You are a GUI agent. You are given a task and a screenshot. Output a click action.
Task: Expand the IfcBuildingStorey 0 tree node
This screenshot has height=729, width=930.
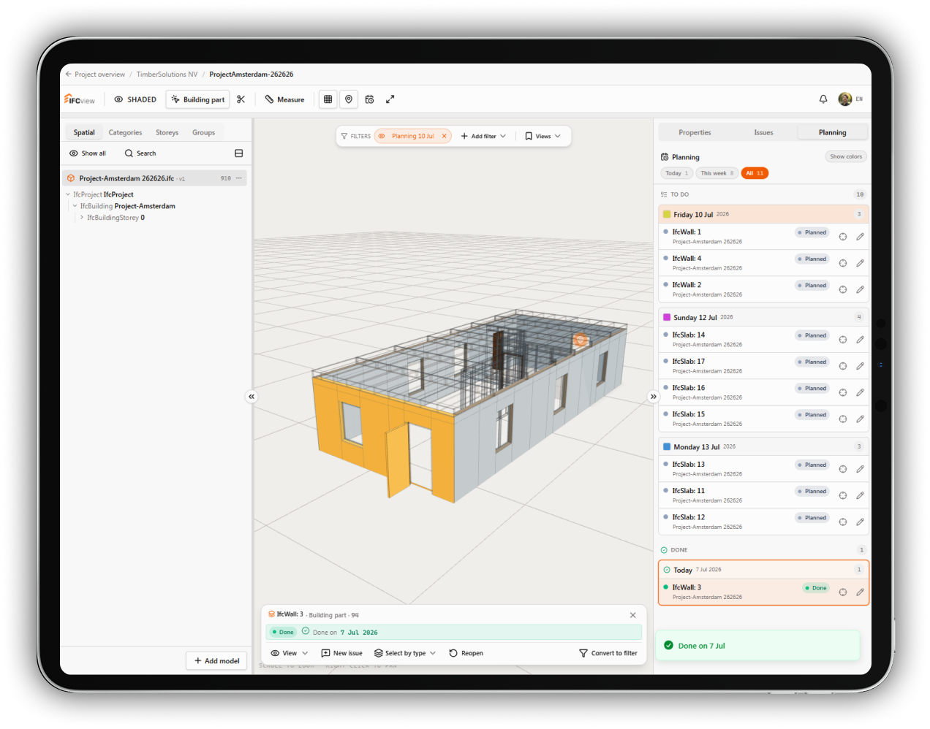pos(82,218)
